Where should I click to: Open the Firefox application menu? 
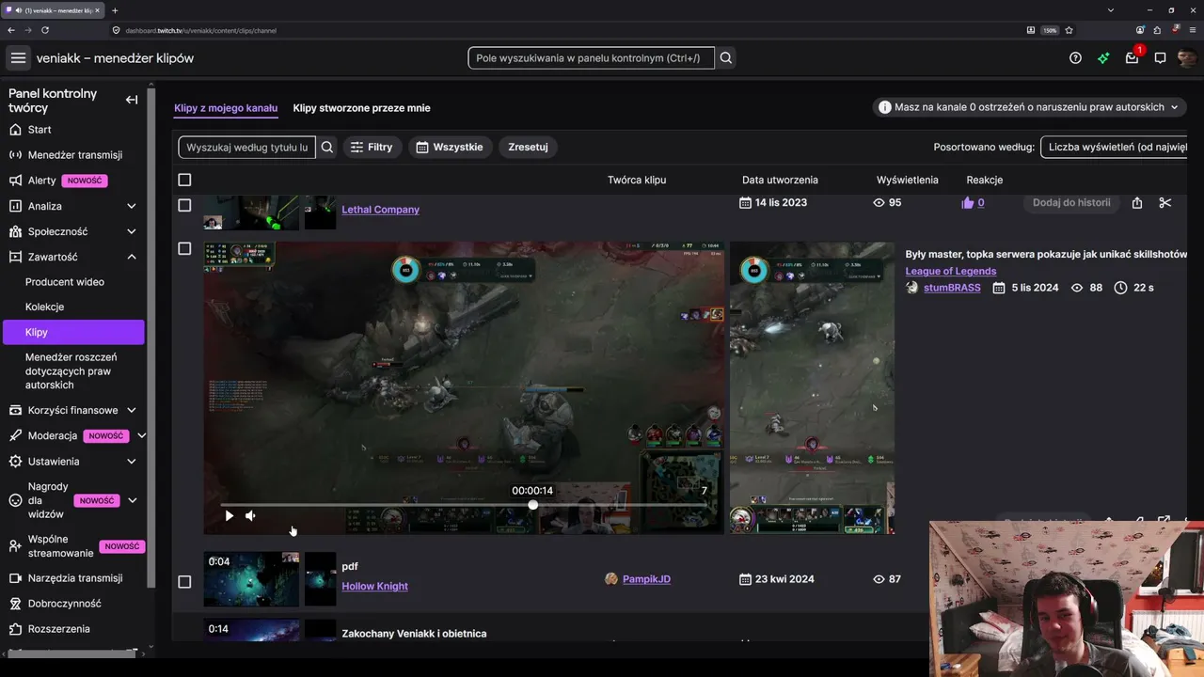click(x=1192, y=30)
